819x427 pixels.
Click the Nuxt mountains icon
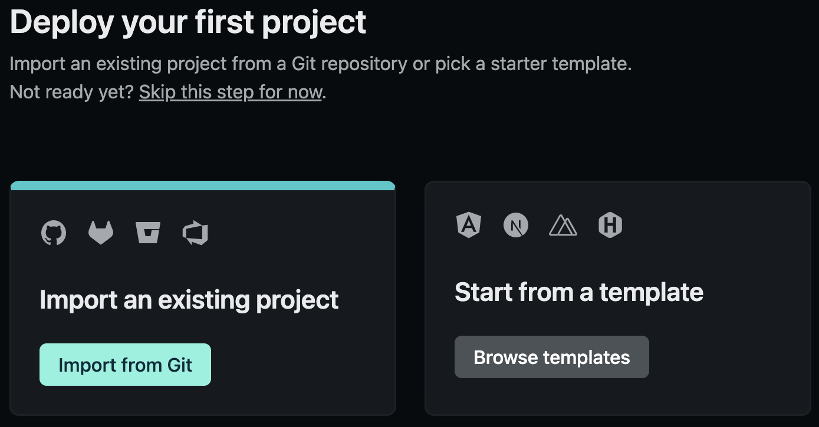click(563, 224)
